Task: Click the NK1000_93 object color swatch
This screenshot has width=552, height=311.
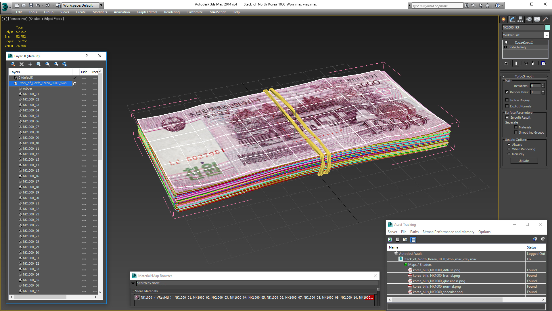Action: (x=547, y=27)
